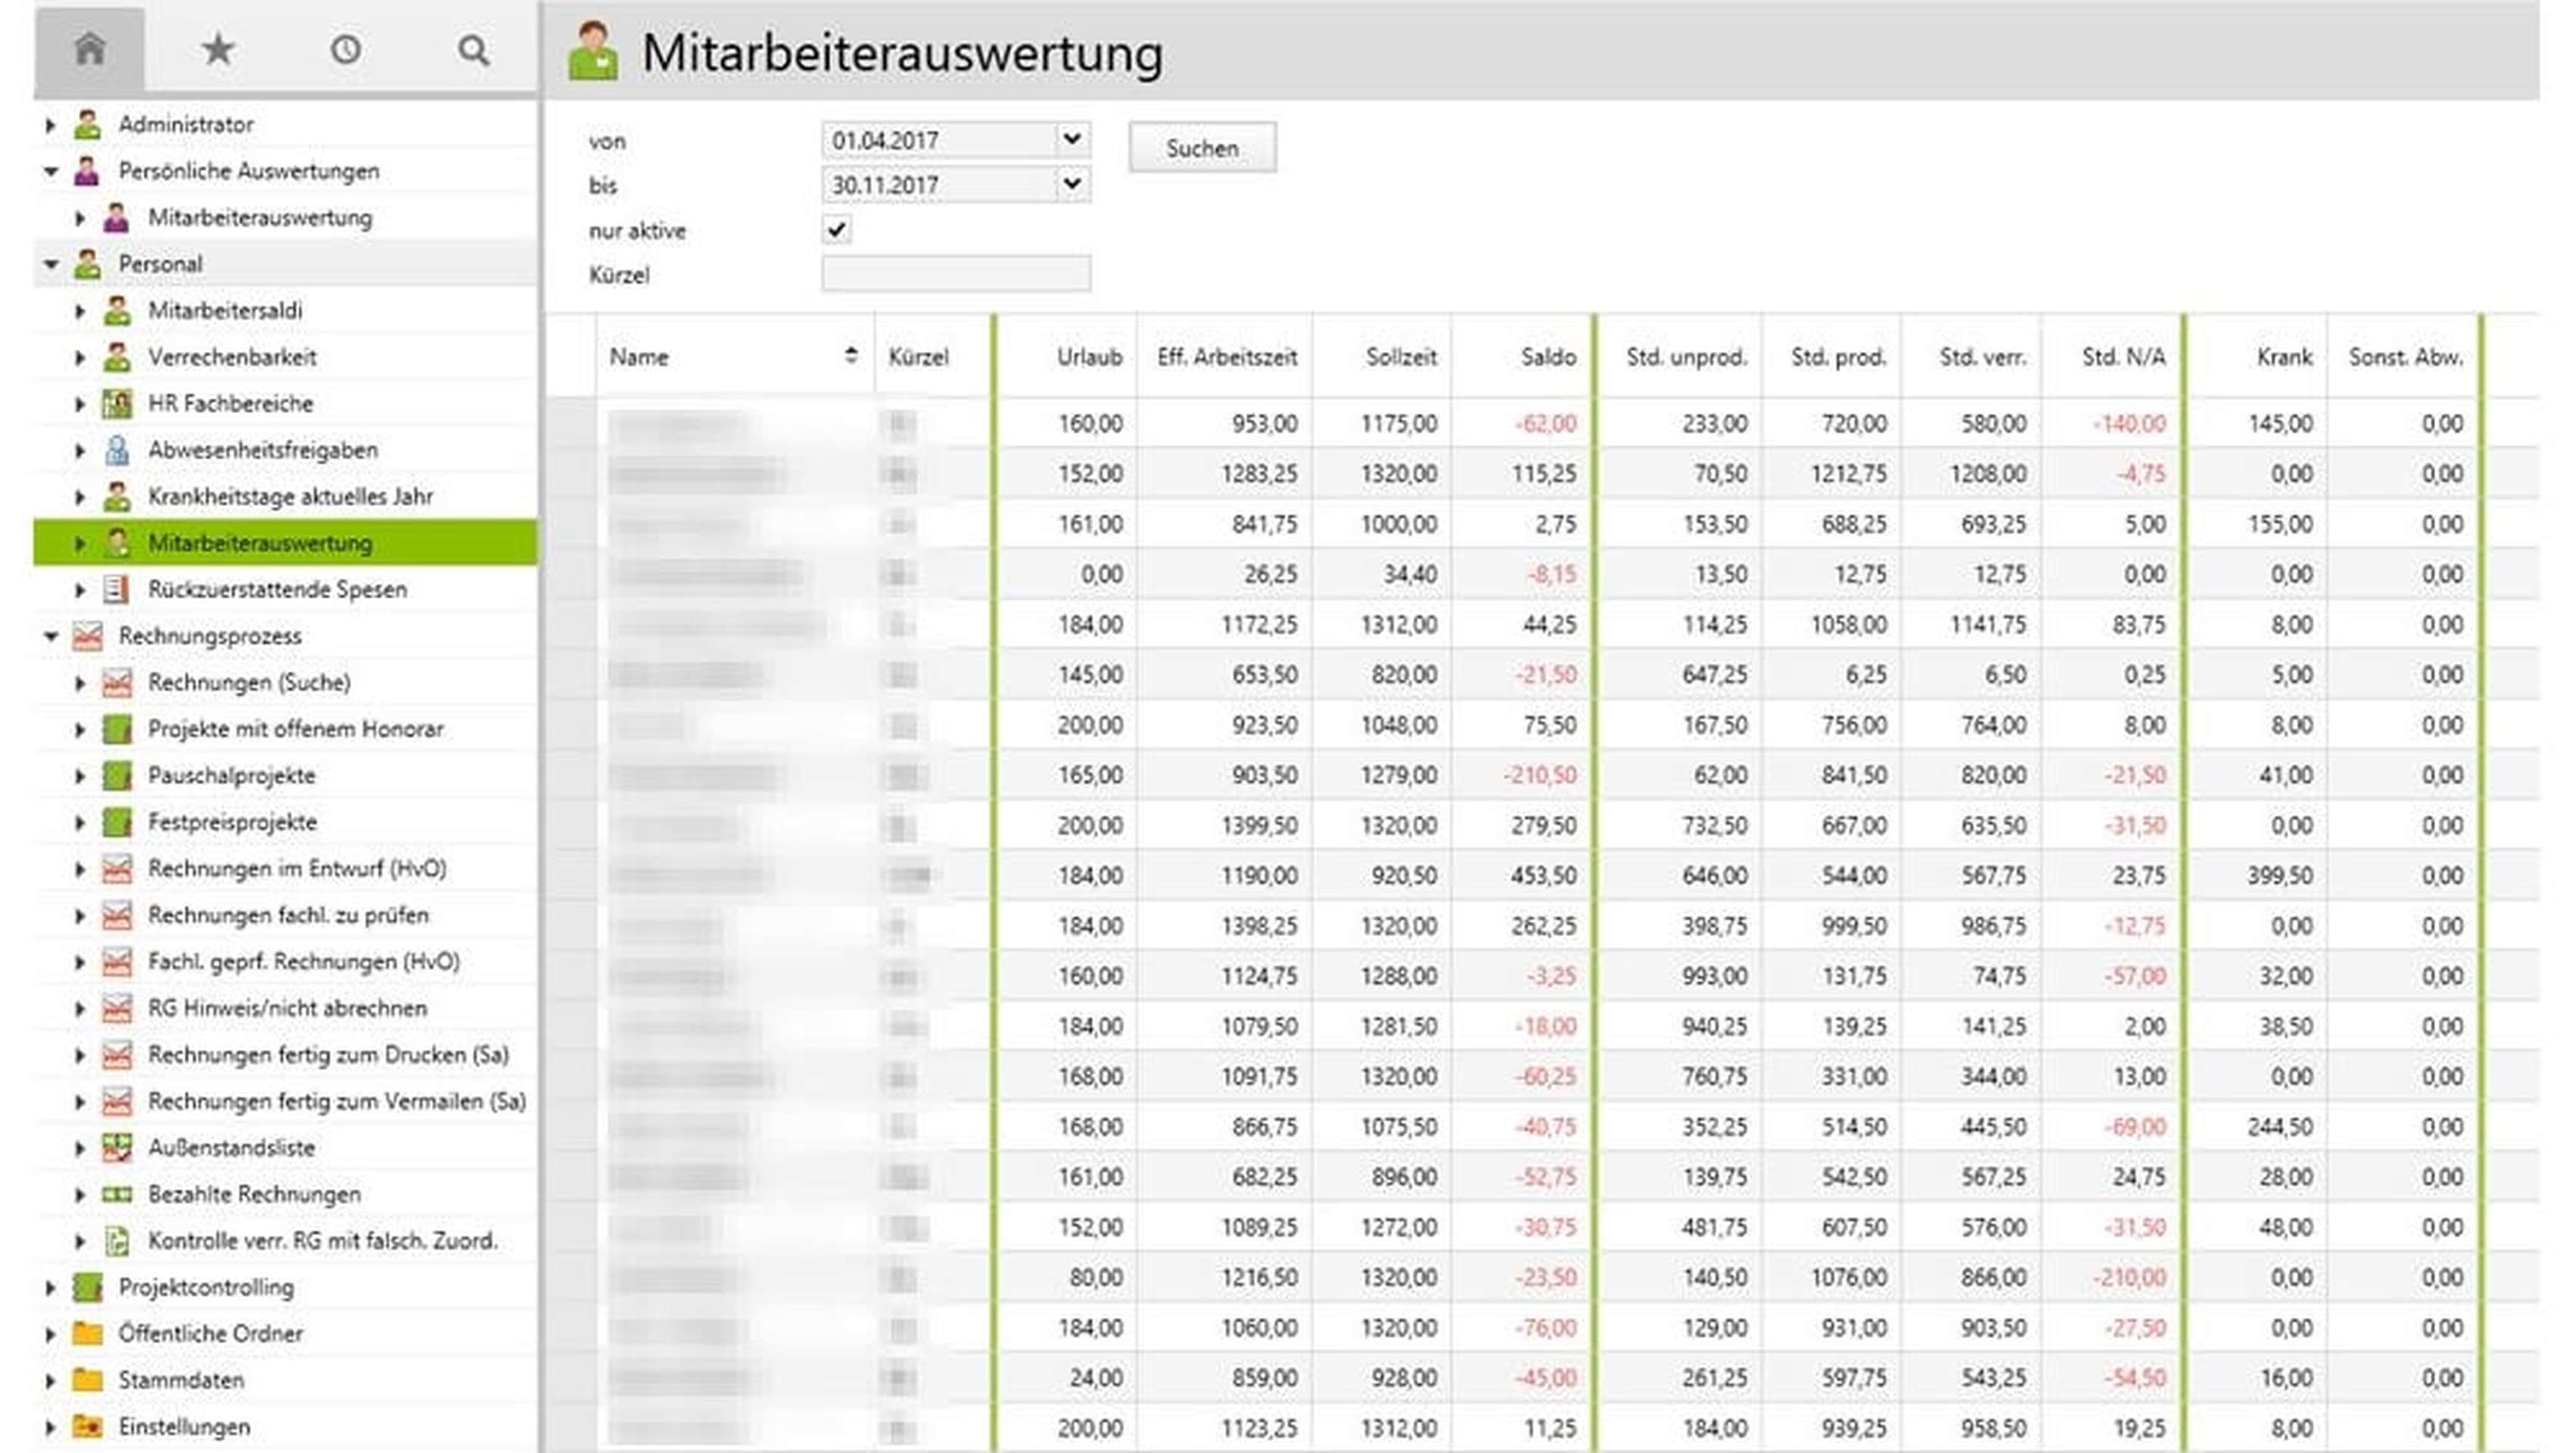Click the Außenstandsliste icon
2576x1453 pixels.
pyautogui.click(x=117, y=1147)
